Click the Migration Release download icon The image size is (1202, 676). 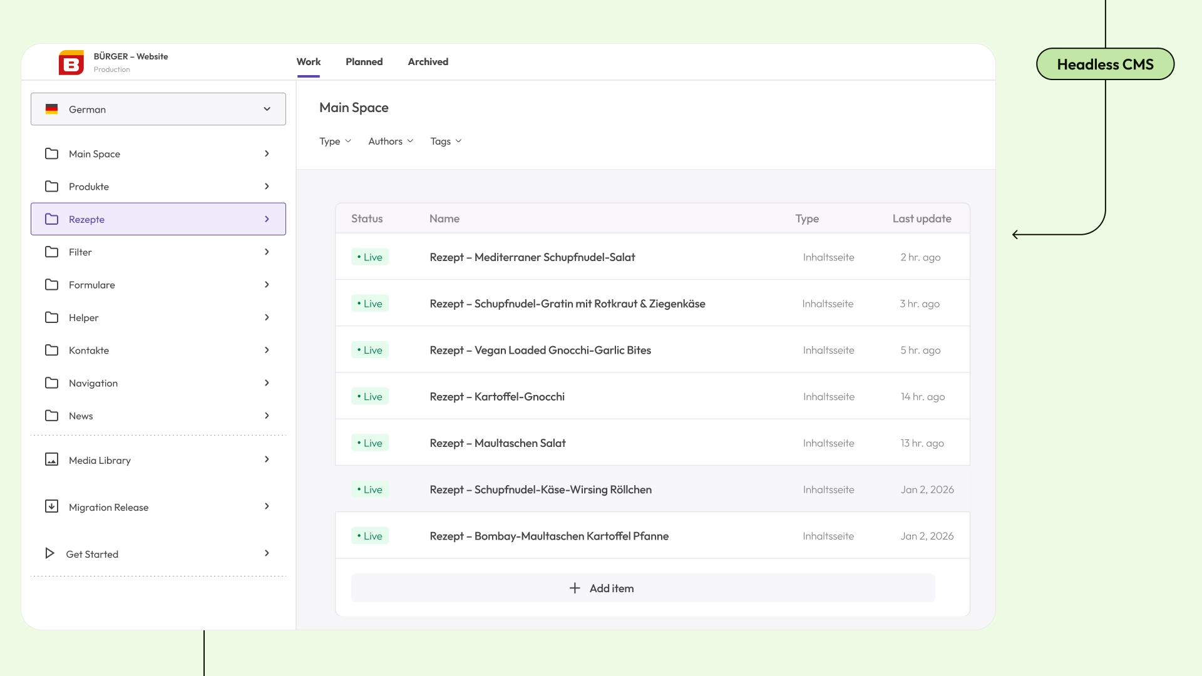[53, 506]
